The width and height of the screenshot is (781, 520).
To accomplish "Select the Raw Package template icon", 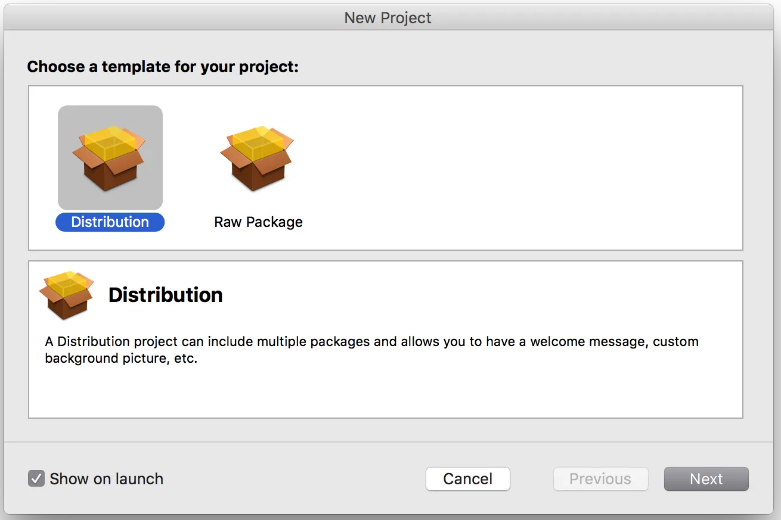I will tap(257, 157).
